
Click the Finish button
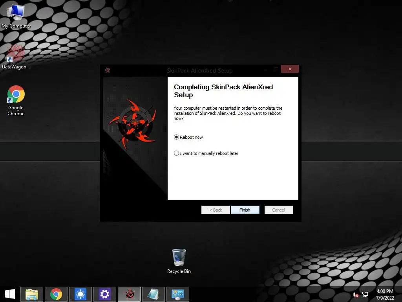pos(245,210)
